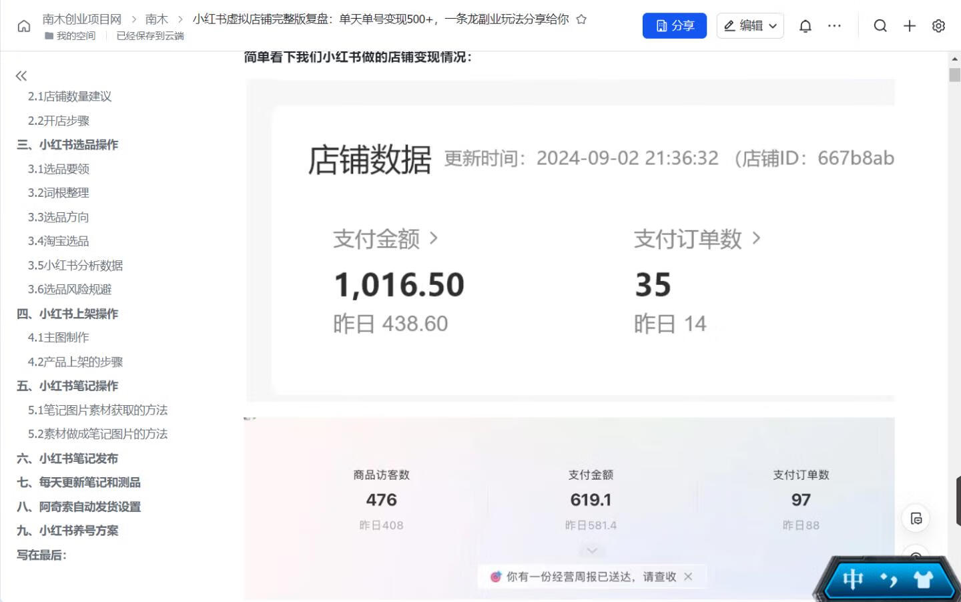Close the 经营周报 notification with the ×
The height and width of the screenshot is (602, 961).
pos(689,577)
